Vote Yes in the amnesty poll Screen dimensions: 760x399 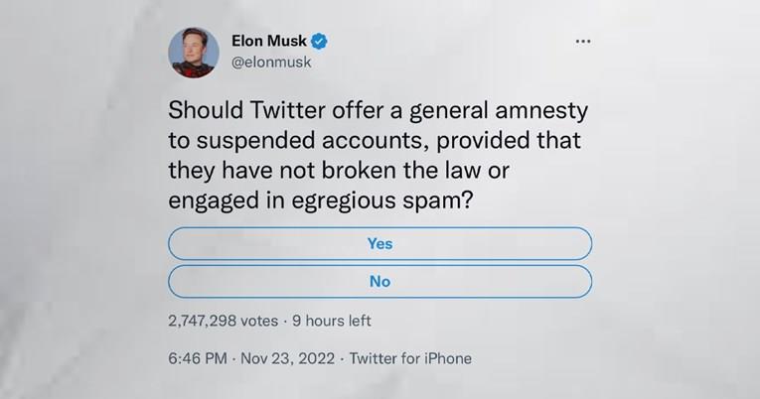tap(380, 243)
